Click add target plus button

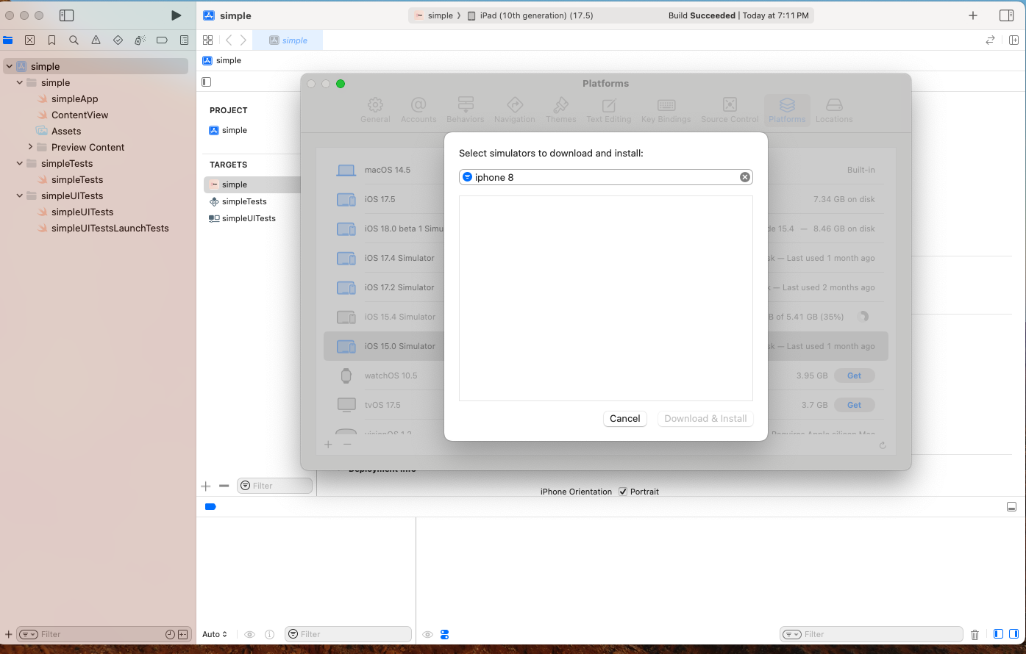coord(206,486)
